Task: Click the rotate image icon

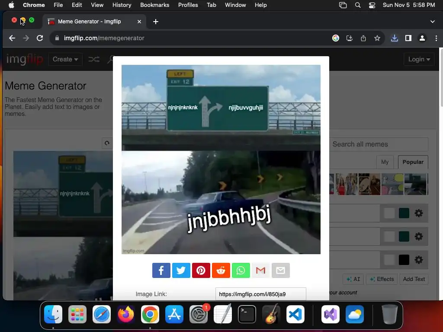Action: 107,143
